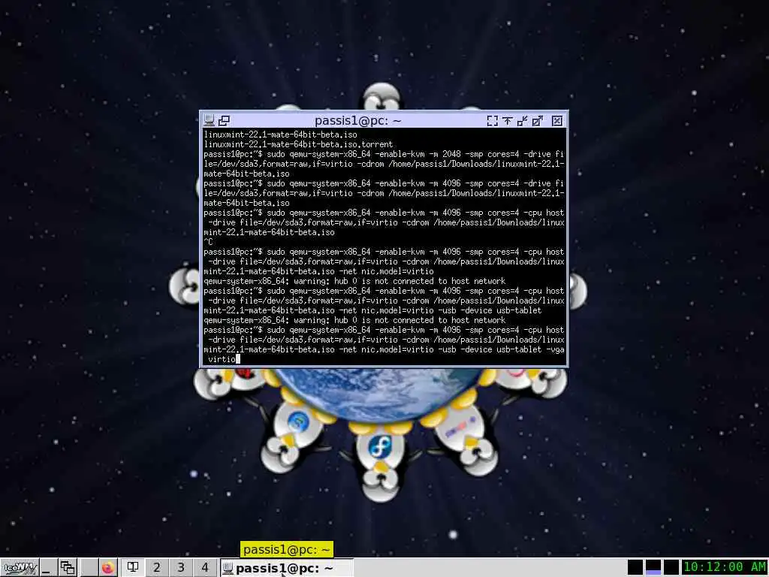The width and height of the screenshot is (769, 577).
Task: Click the monitor graph showing a purple bar
Action: pyautogui.click(x=653, y=567)
